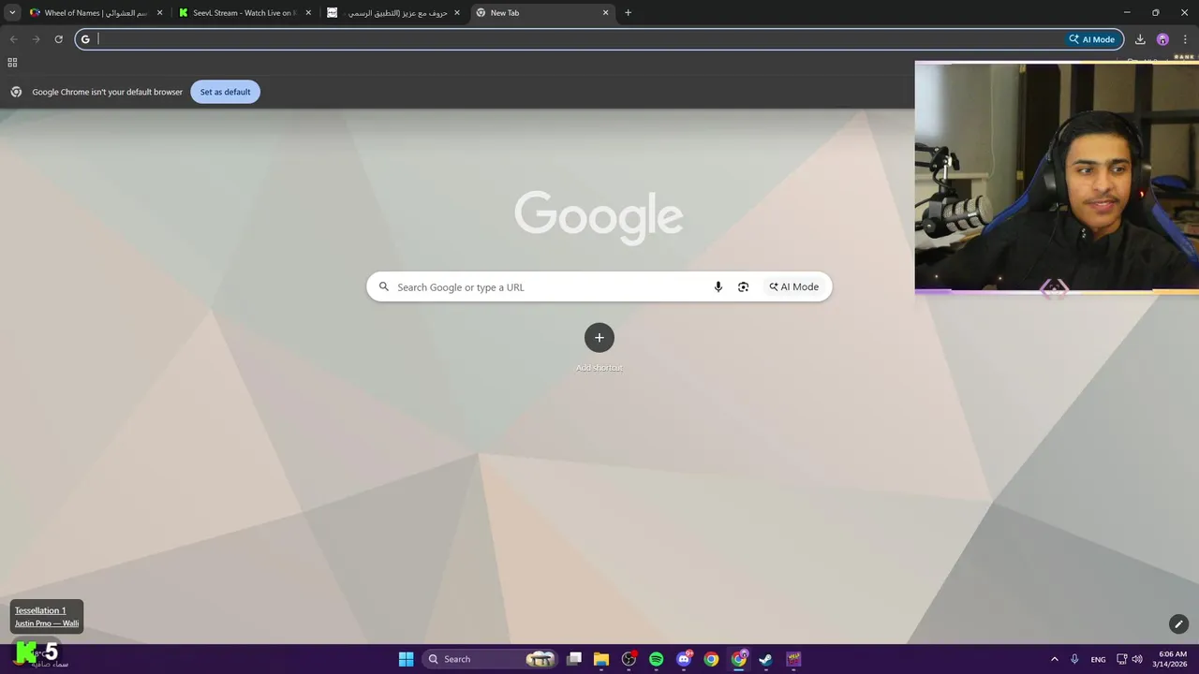Open Chrome three-dot menu
This screenshot has width=1199, height=674.
(x=1185, y=39)
